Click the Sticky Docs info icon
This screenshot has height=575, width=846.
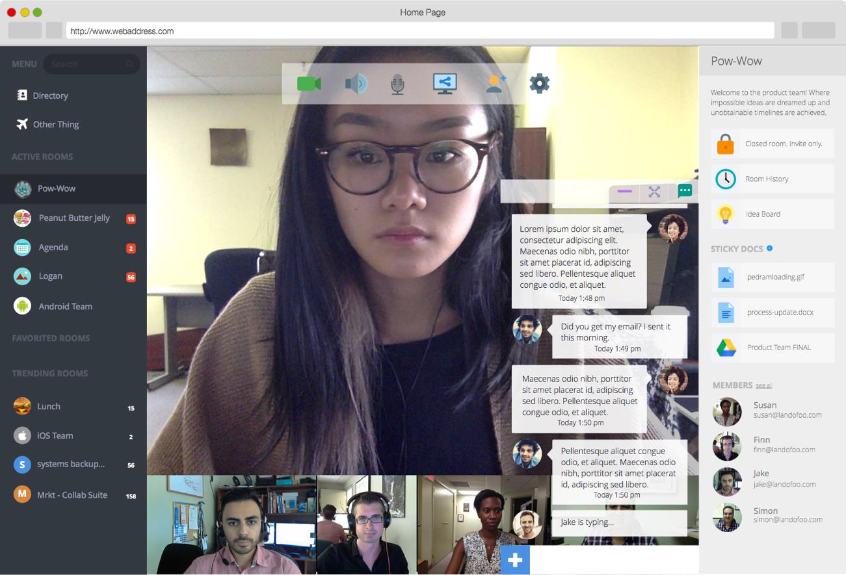click(x=770, y=248)
